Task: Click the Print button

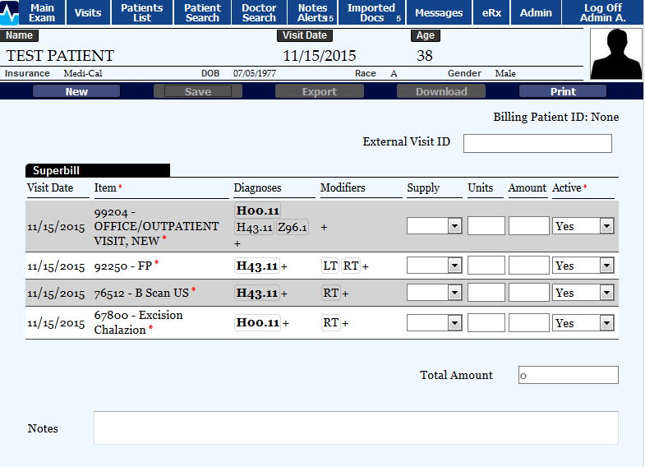Action: coord(563,91)
